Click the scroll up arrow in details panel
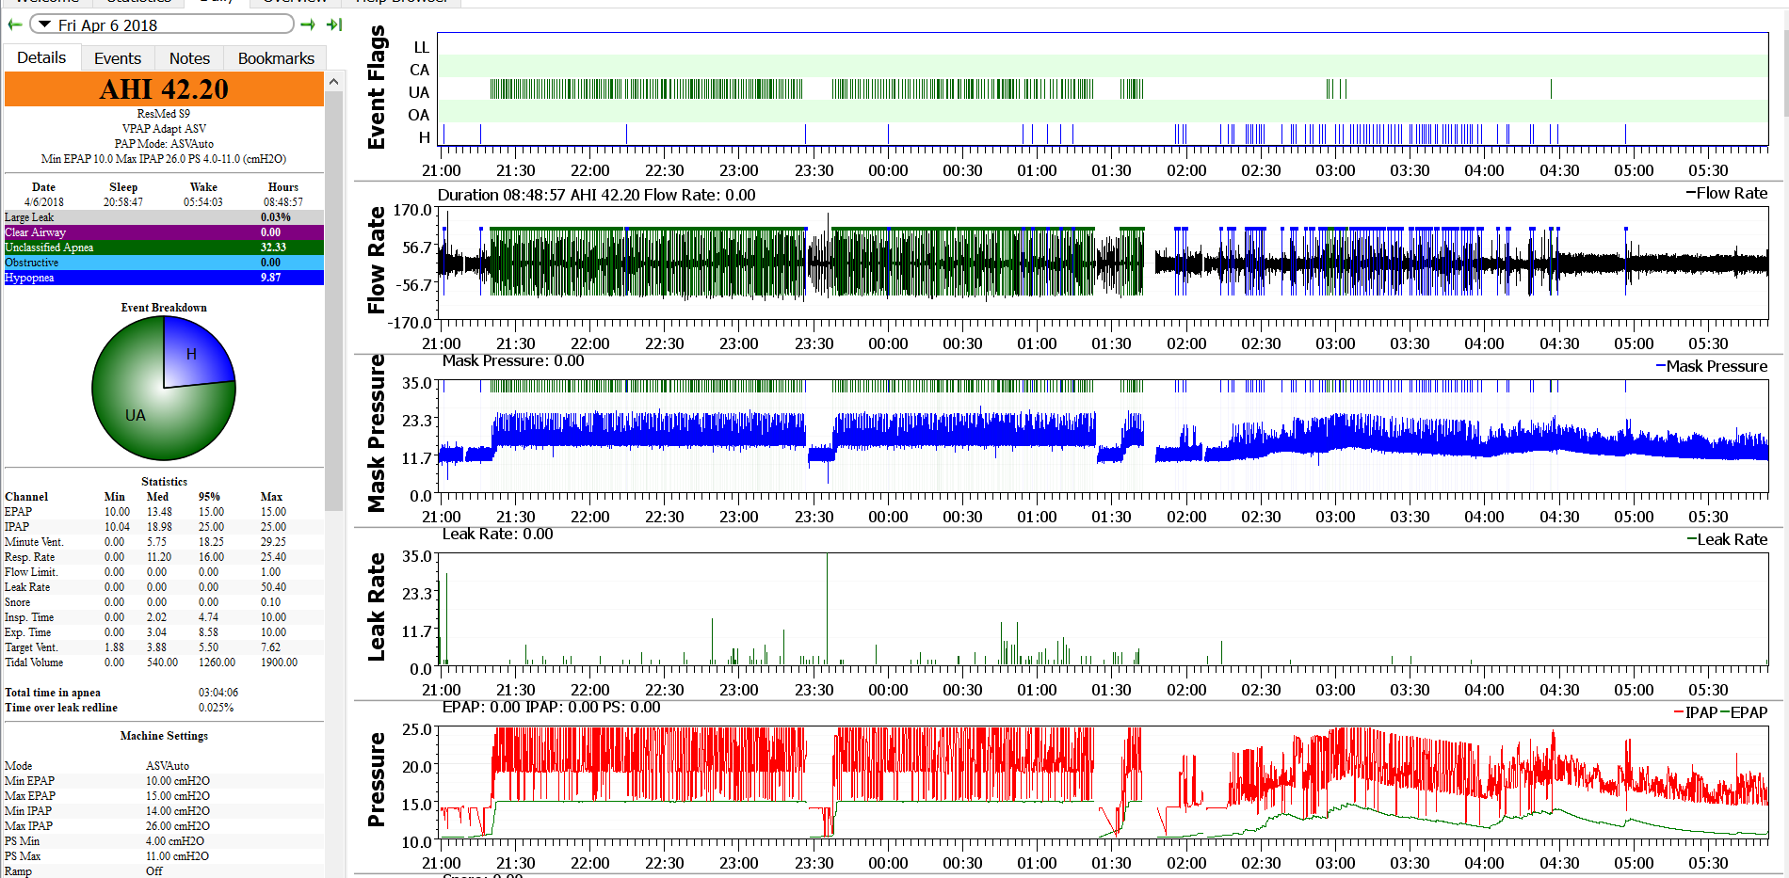This screenshot has height=878, width=1789. click(x=333, y=82)
